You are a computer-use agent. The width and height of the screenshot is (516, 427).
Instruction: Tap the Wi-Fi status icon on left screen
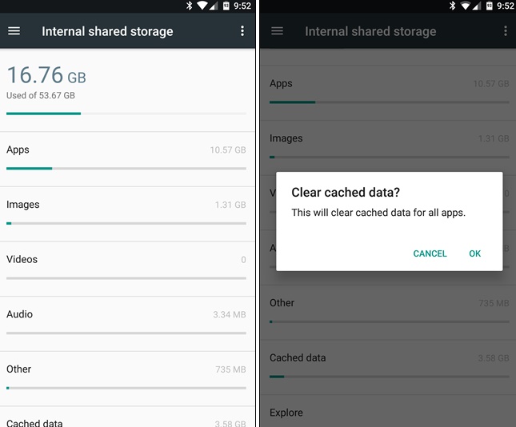202,6
